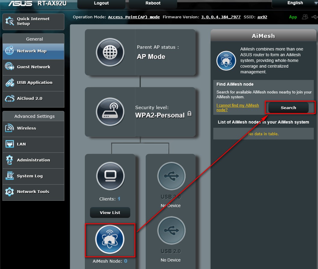
Task: Click the Access Point(AP) mode link
Action: pos(134,17)
